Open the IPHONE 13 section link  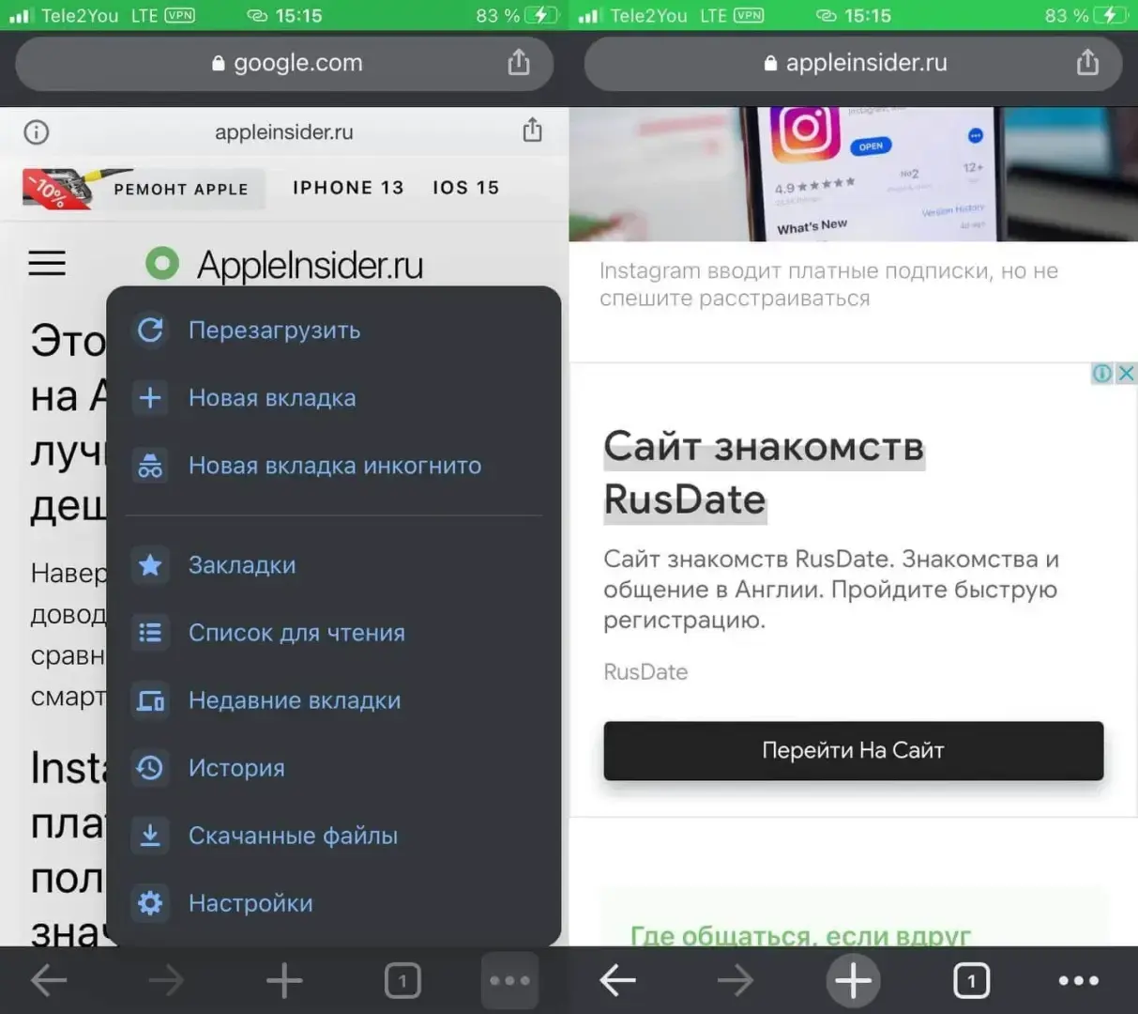[348, 188]
